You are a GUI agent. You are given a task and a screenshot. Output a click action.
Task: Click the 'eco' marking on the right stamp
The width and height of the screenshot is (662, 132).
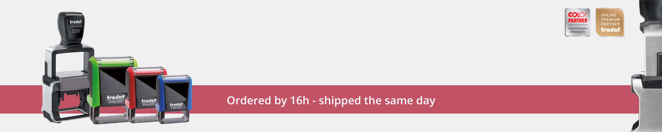click(652, 84)
